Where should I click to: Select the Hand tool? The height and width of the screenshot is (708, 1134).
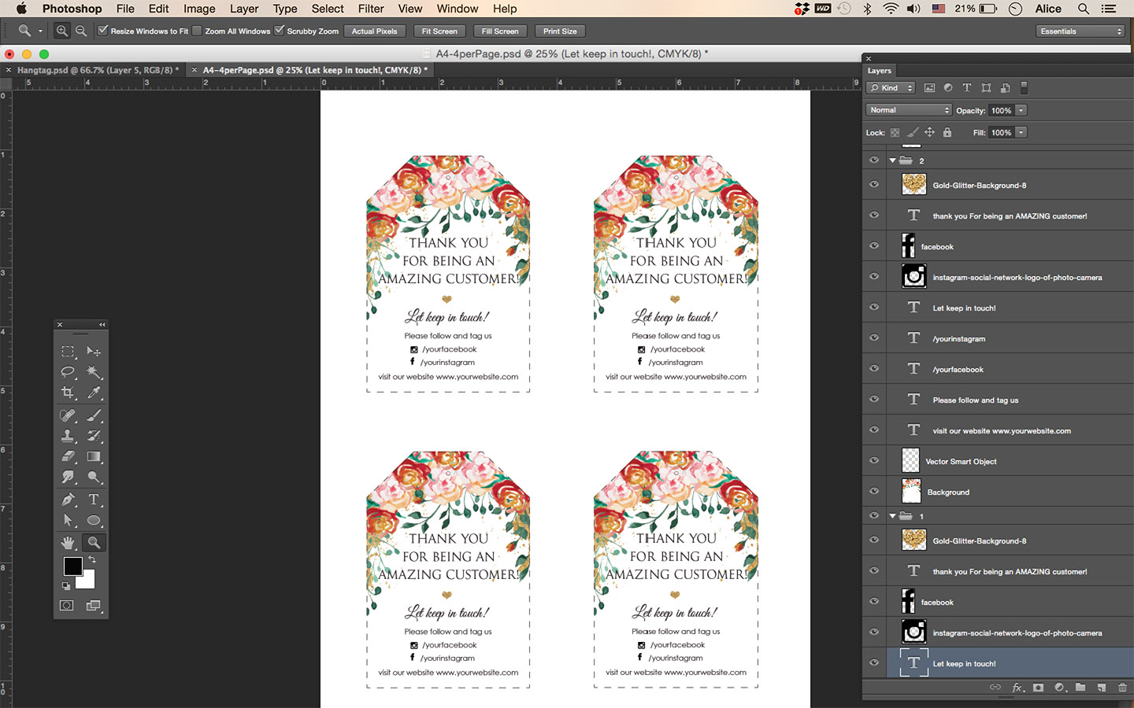68,543
